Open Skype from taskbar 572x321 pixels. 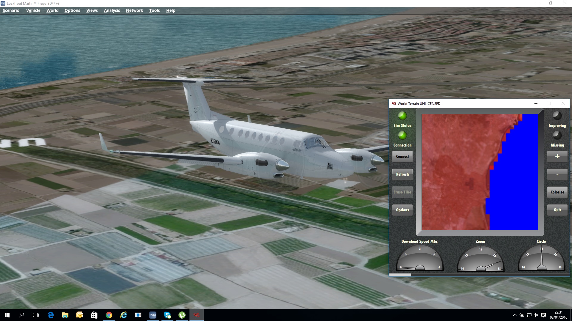click(x=167, y=315)
